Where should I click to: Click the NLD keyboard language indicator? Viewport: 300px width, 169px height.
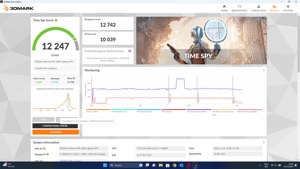266,165
